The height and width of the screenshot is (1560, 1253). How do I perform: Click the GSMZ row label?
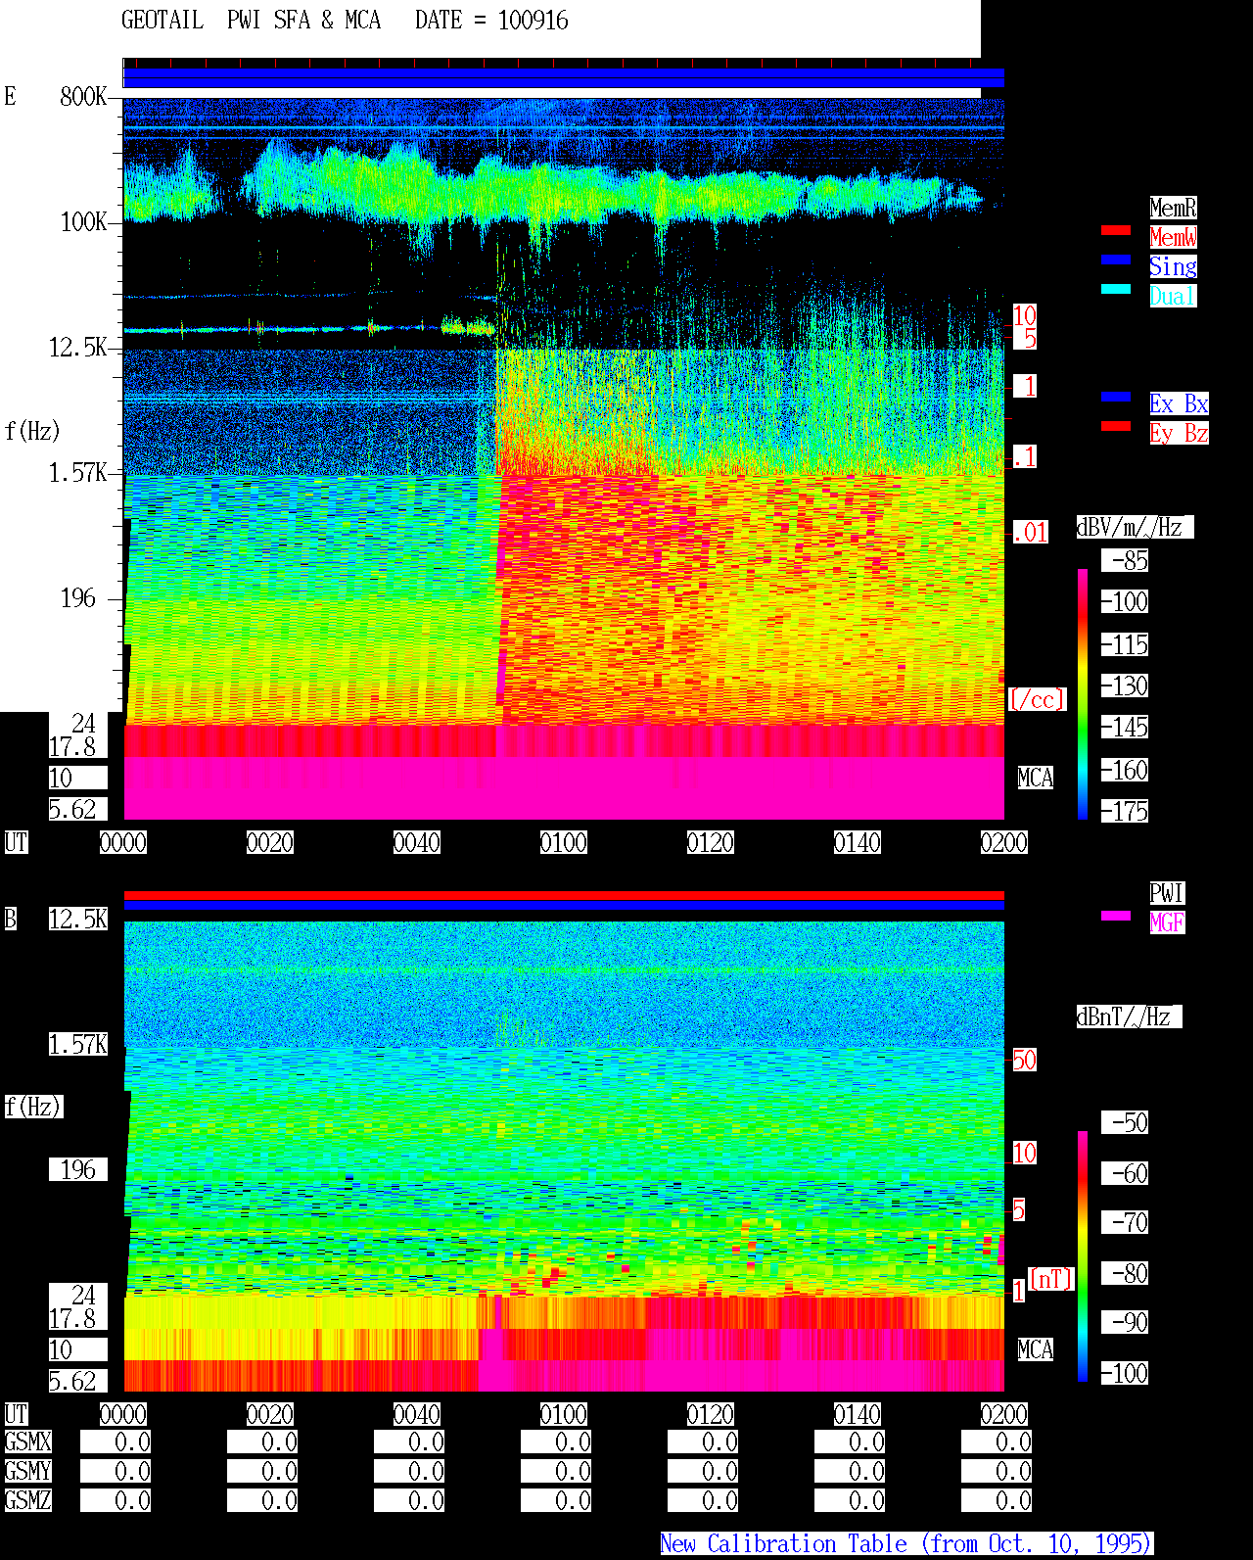click(28, 1500)
